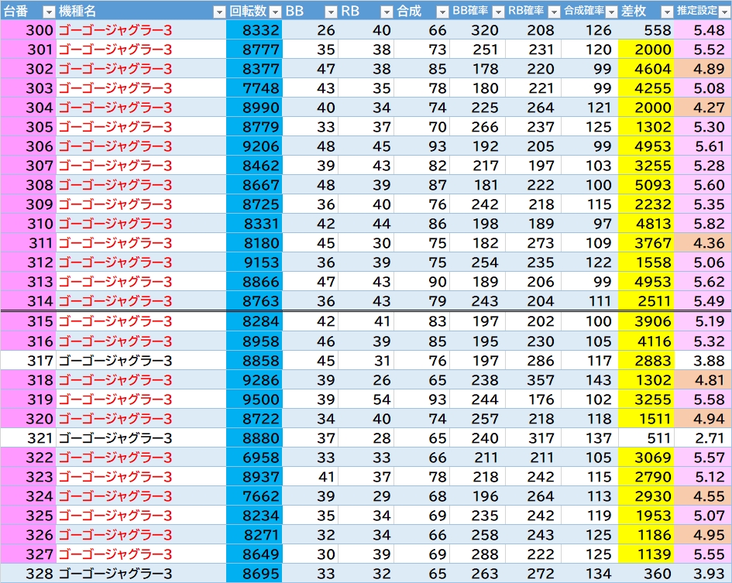
Task: Select the machine number cell 321
Action: pyautogui.click(x=29, y=438)
